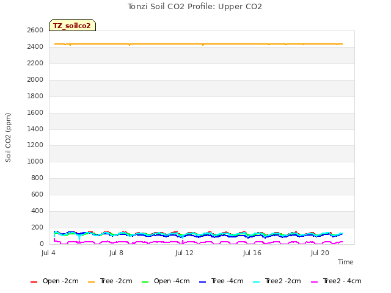This screenshot has height=293, width=391.
Task: Select the Open -4cm legend entry
Action: click(x=166, y=281)
